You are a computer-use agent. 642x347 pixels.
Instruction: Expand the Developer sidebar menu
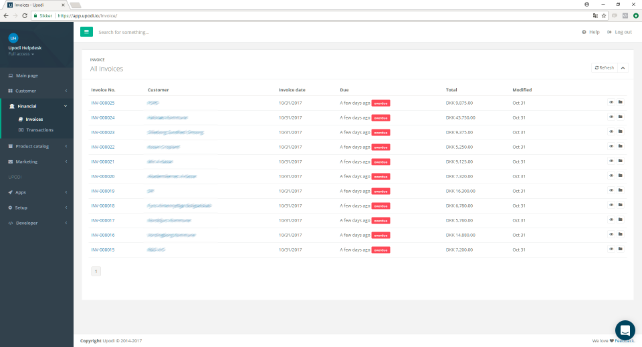(37, 223)
